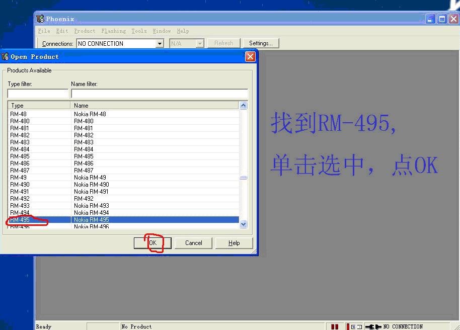Open the Tools menu

click(x=139, y=31)
